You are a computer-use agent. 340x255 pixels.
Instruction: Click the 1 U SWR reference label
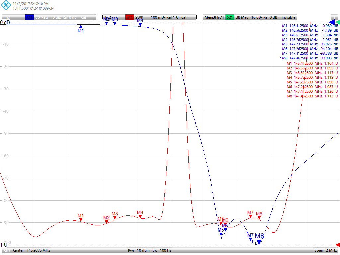pos(4,245)
